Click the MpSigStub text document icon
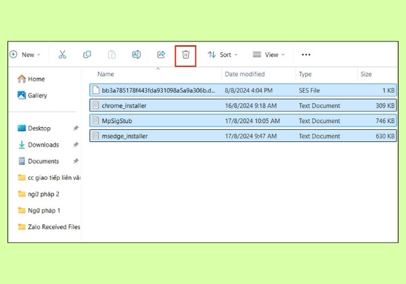 (x=96, y=120)
